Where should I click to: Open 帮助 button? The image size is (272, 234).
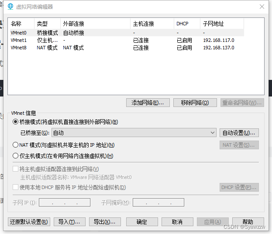pyautogui.click(x=248, y=222)
